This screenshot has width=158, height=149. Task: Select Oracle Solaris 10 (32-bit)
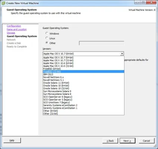tap(83, 88)
